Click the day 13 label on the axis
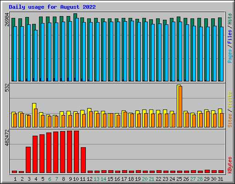 click(96, 179)
